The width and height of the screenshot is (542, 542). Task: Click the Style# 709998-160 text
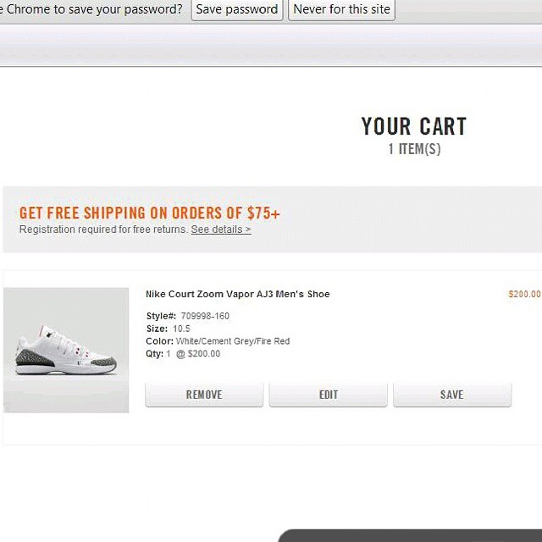coord(187,316)
